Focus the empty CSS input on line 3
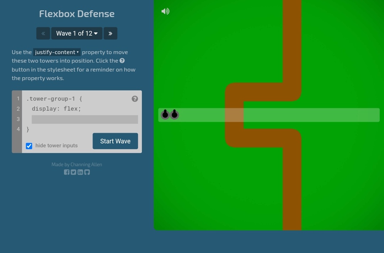Screen dimensions: 384x253 coord(85,120)
